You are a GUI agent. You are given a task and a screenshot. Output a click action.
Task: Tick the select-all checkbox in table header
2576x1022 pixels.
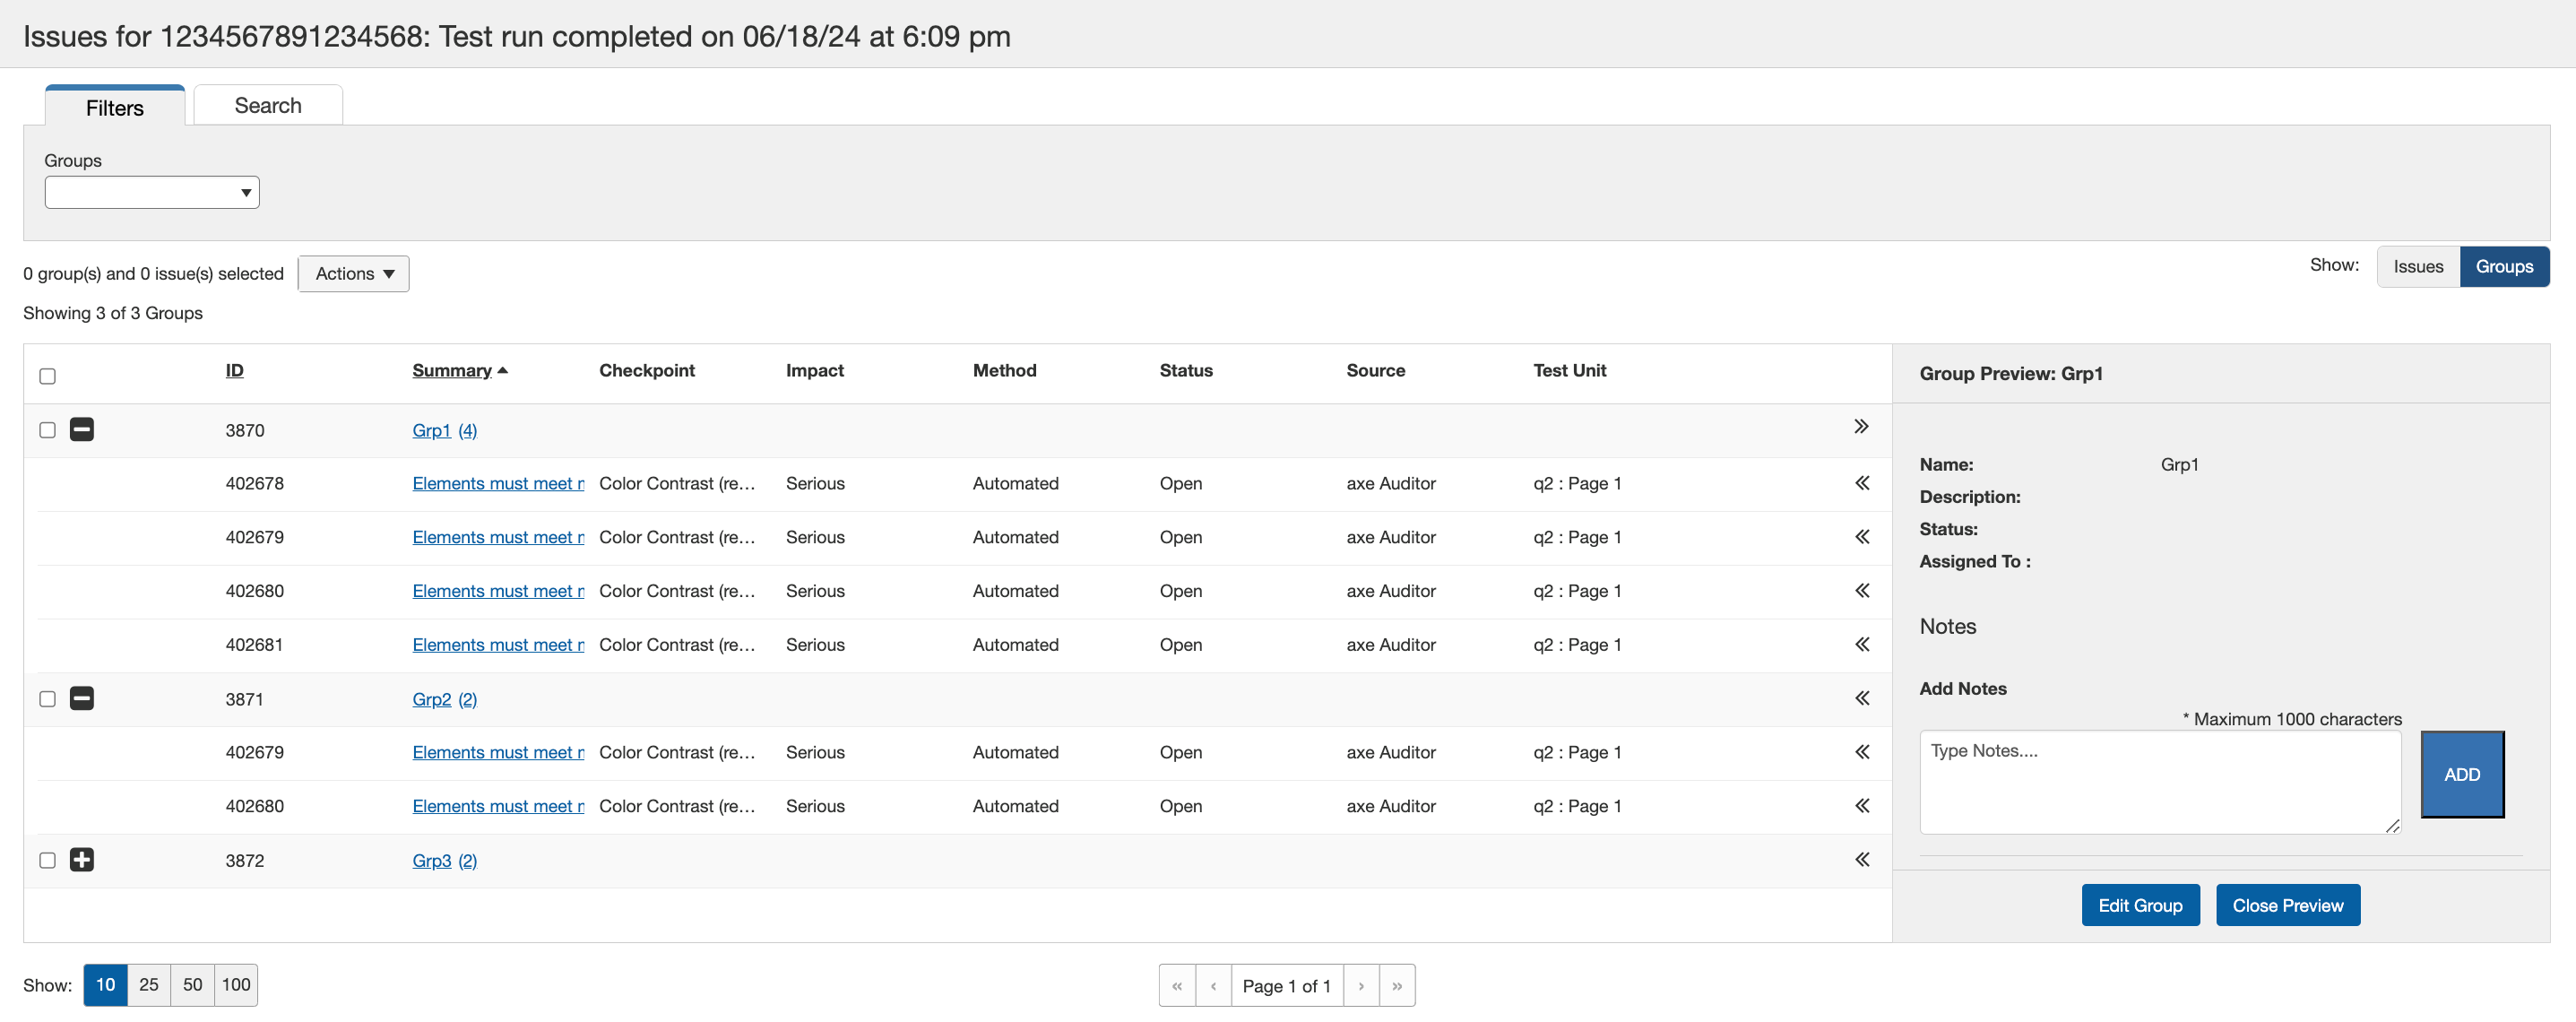click(x=47, y=376)
